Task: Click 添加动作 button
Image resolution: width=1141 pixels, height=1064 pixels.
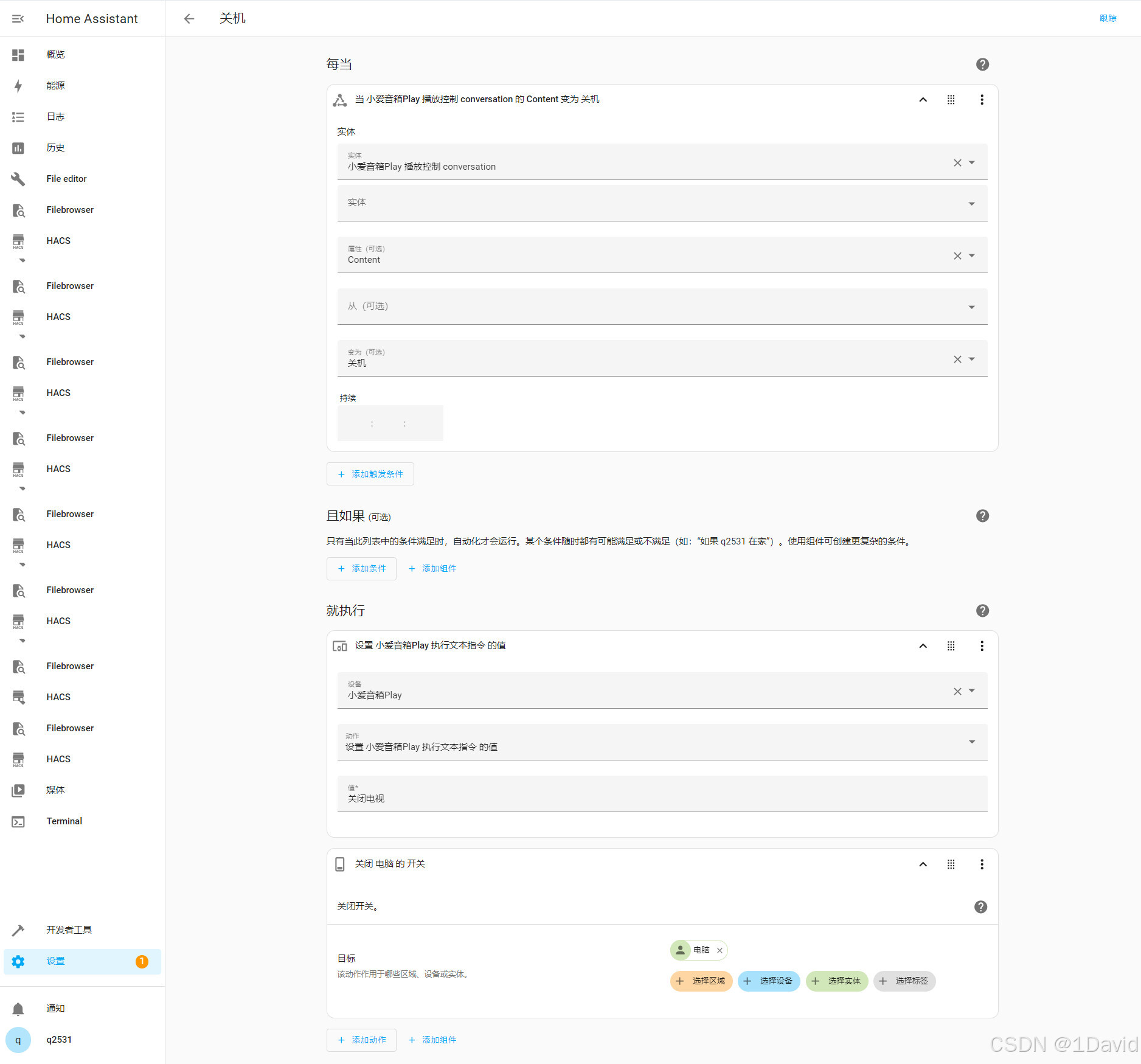Action: click(x=361, y=1040)
